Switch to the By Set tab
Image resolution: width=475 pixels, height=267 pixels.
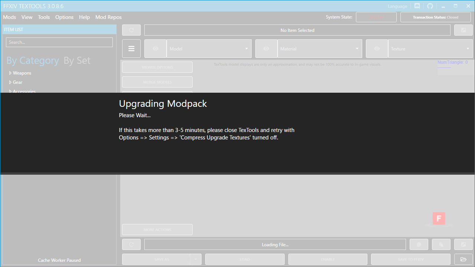pyautogui.click(x=77, y=60)
